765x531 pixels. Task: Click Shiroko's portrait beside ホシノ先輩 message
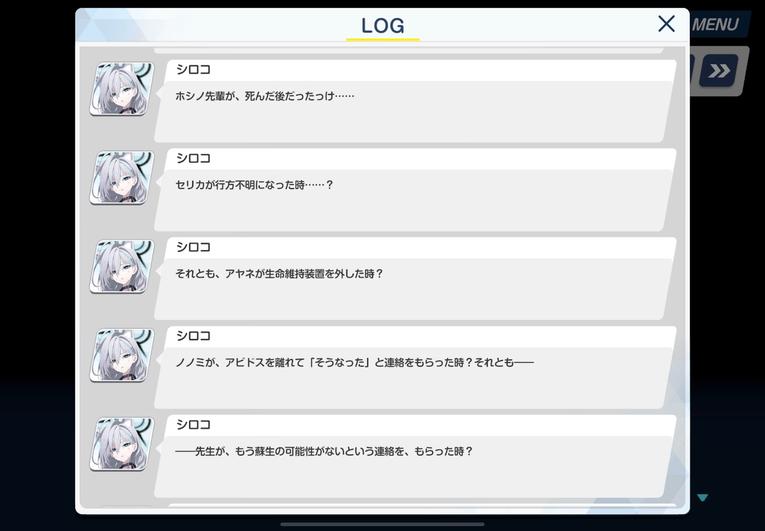click(x=122, y=89)
